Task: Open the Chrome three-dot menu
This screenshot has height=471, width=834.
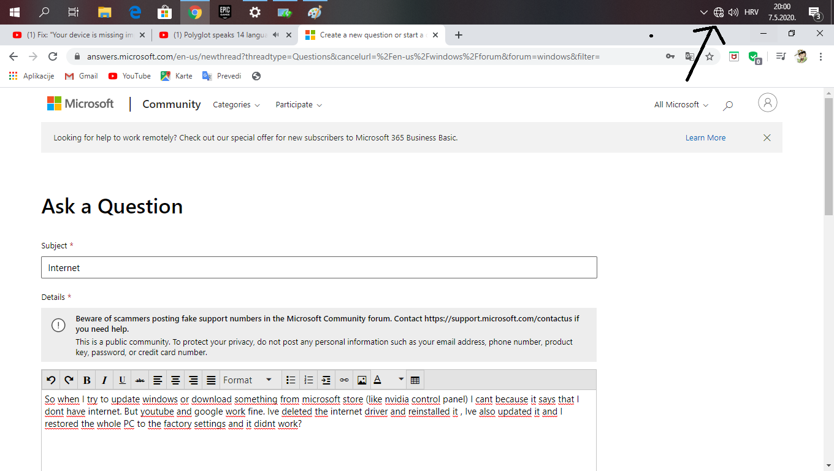Action: click(x=821, y=56)
